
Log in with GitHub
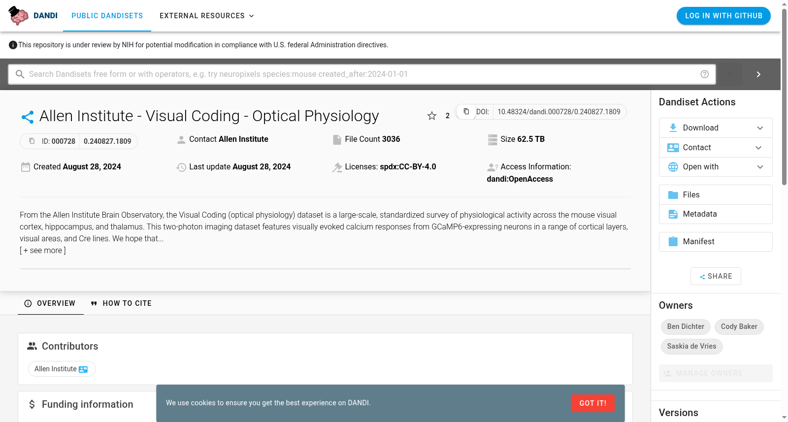point(723,16)
